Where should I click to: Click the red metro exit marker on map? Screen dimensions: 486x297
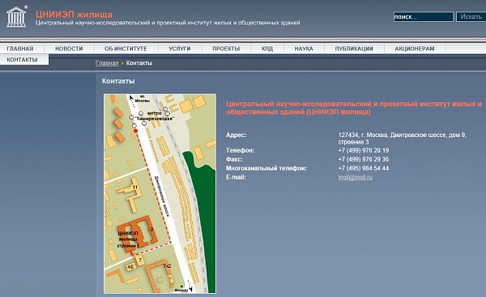pyautogui.click(x=135, y=131)
